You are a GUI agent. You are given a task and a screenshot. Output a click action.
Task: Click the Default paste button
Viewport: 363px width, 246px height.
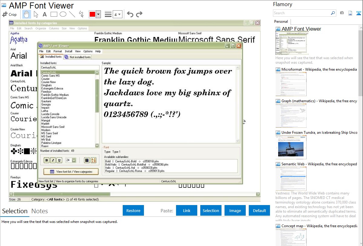click(259, 211)
